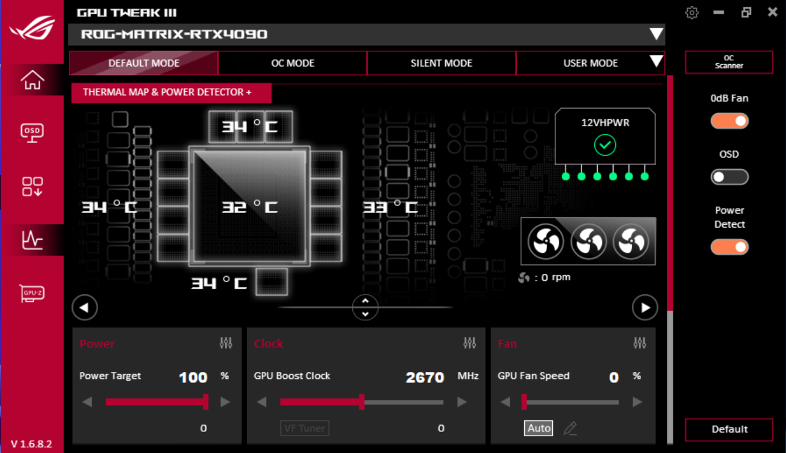This screenshot has height=453, width=786.
Task: Click the ROG logo
Action: click(32, 27)
